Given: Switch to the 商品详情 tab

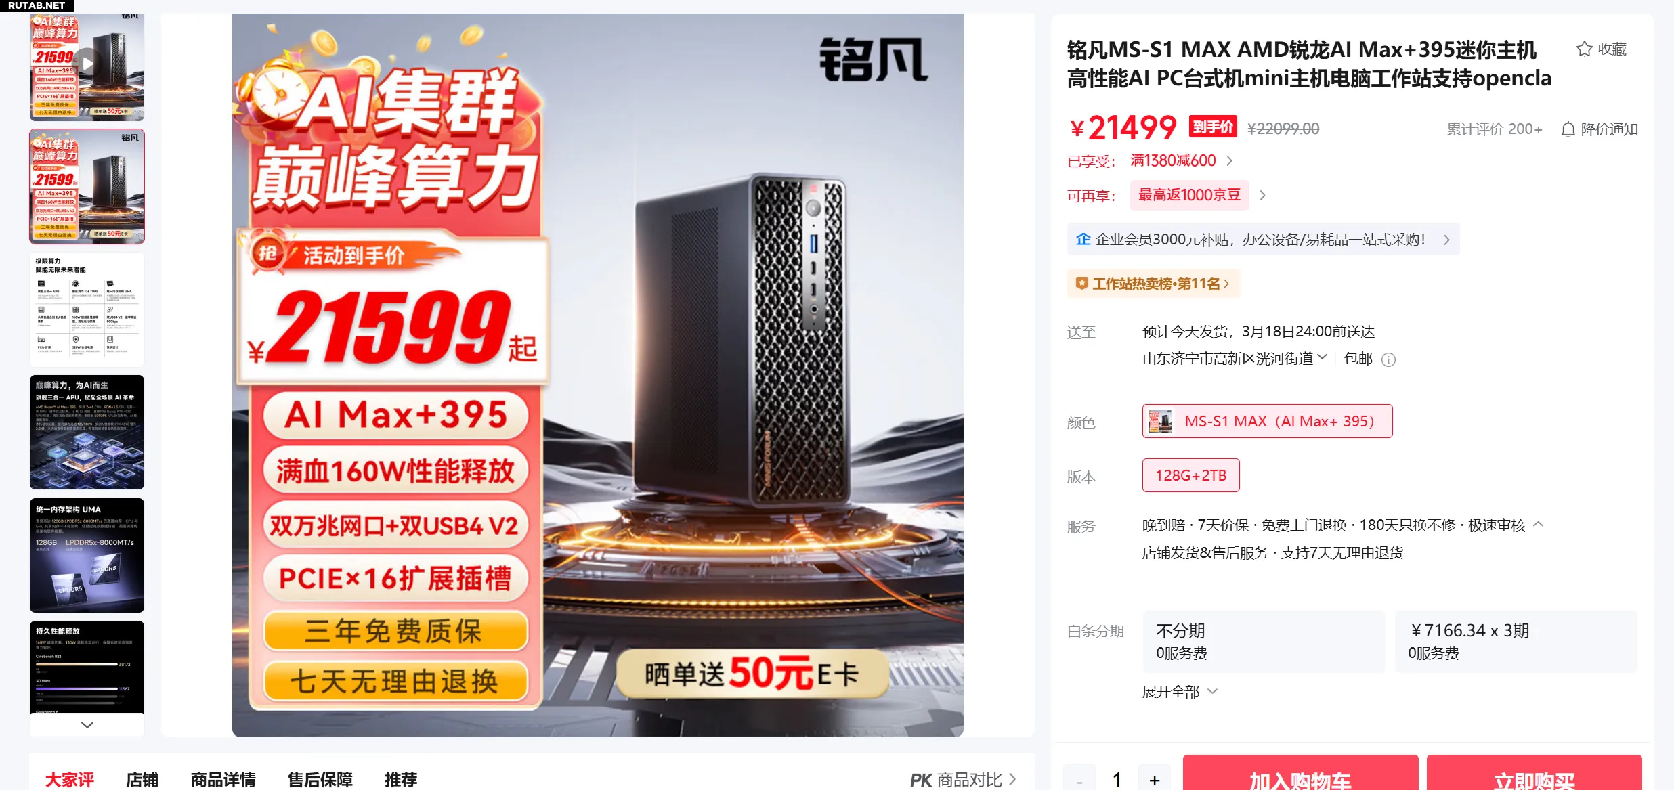Looking at the screenshot, I should coord(223,779).
